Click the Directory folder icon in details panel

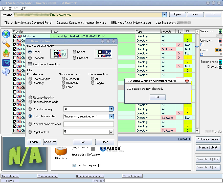coord(61,151)
